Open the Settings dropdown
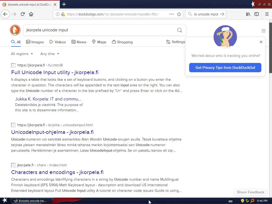 tap(176, 42)
